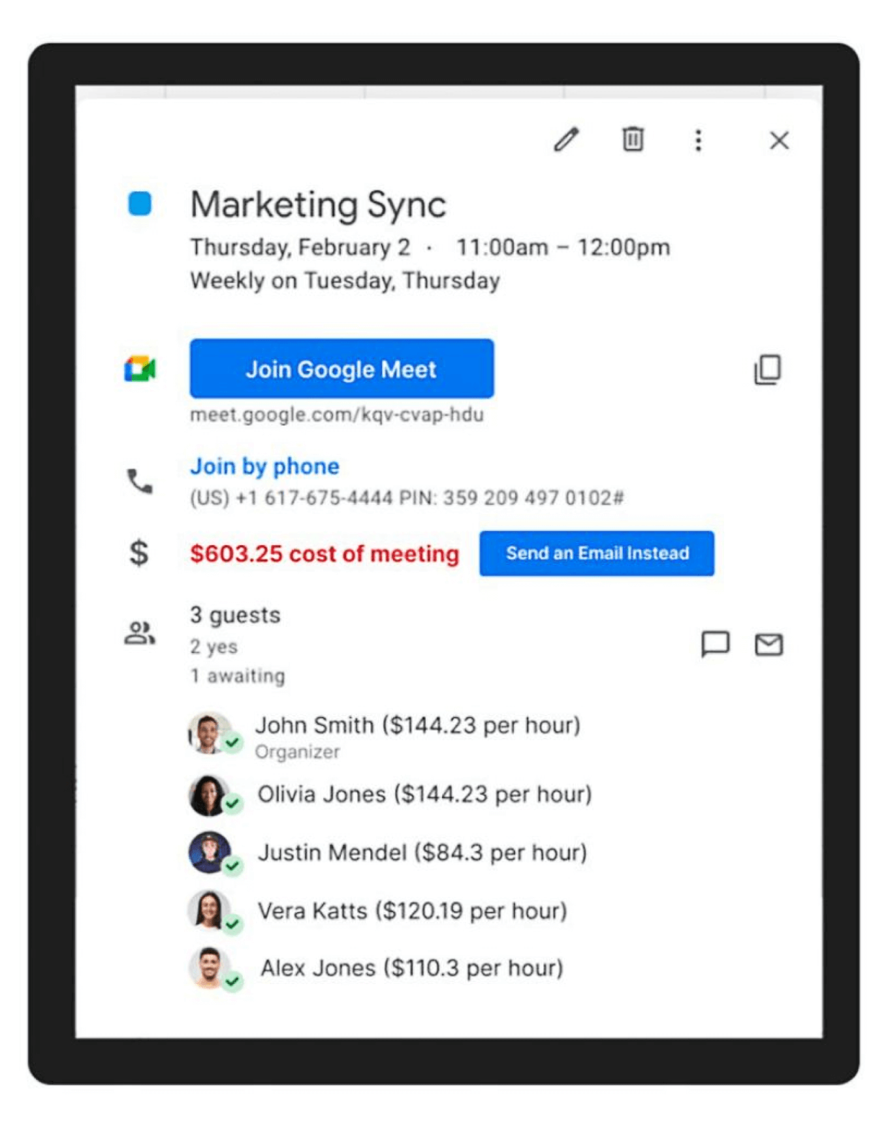Viewport: 888px width, 1129px height.
Task: Click the dollar sign cost icon
Action: (x=138, y=553)
